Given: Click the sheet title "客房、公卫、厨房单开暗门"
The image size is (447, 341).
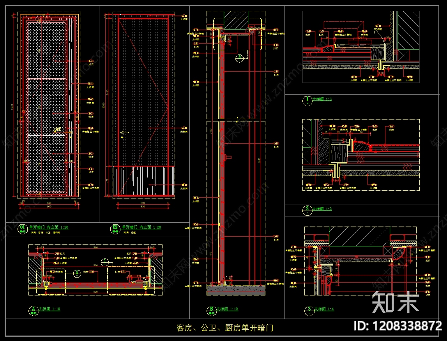Looking at the screenshot, I should 224,328.
